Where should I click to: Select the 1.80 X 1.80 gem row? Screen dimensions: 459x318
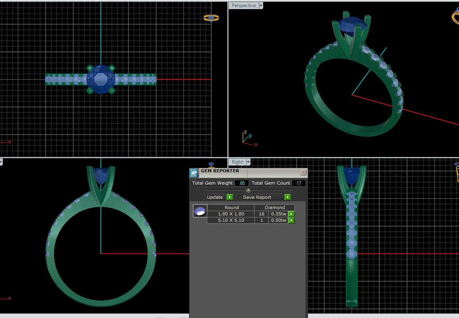coord(231,214)
